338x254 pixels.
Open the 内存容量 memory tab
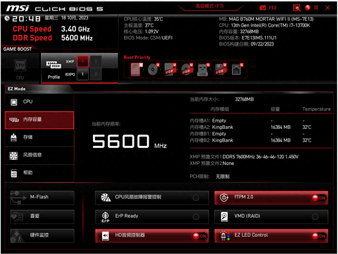point(39,120)
